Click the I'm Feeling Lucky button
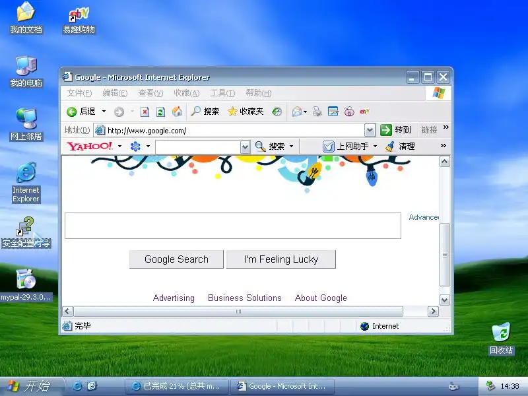The height and width of the screenshot is (396, 528). [281, 259]
